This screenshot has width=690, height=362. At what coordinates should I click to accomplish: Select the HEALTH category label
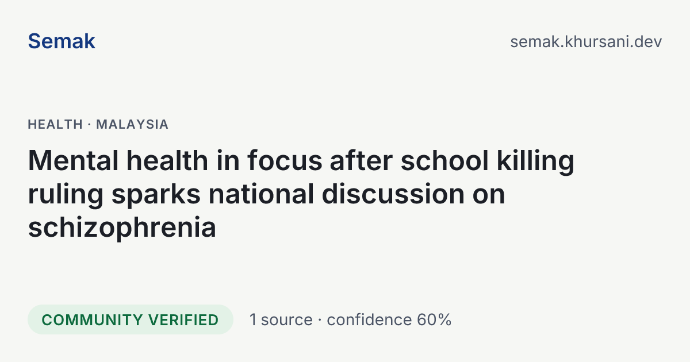click(x=55, y=124)
